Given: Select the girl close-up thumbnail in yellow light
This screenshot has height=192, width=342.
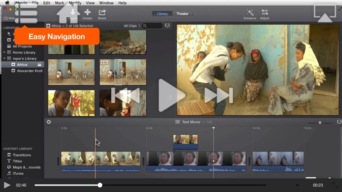Looking at the screenshot, I should (71, 103).
